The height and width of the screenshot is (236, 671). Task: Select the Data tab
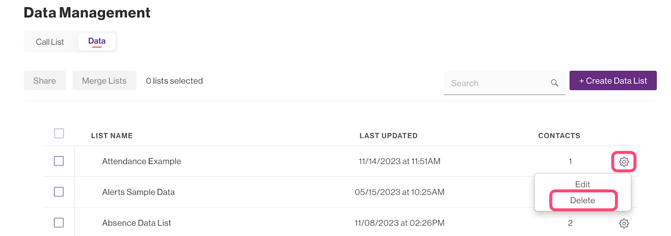pos(96,41)
